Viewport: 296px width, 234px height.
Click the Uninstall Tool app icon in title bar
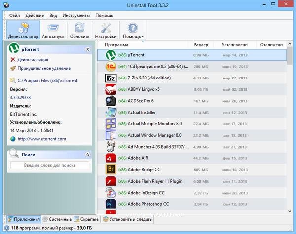click(6, 5)
